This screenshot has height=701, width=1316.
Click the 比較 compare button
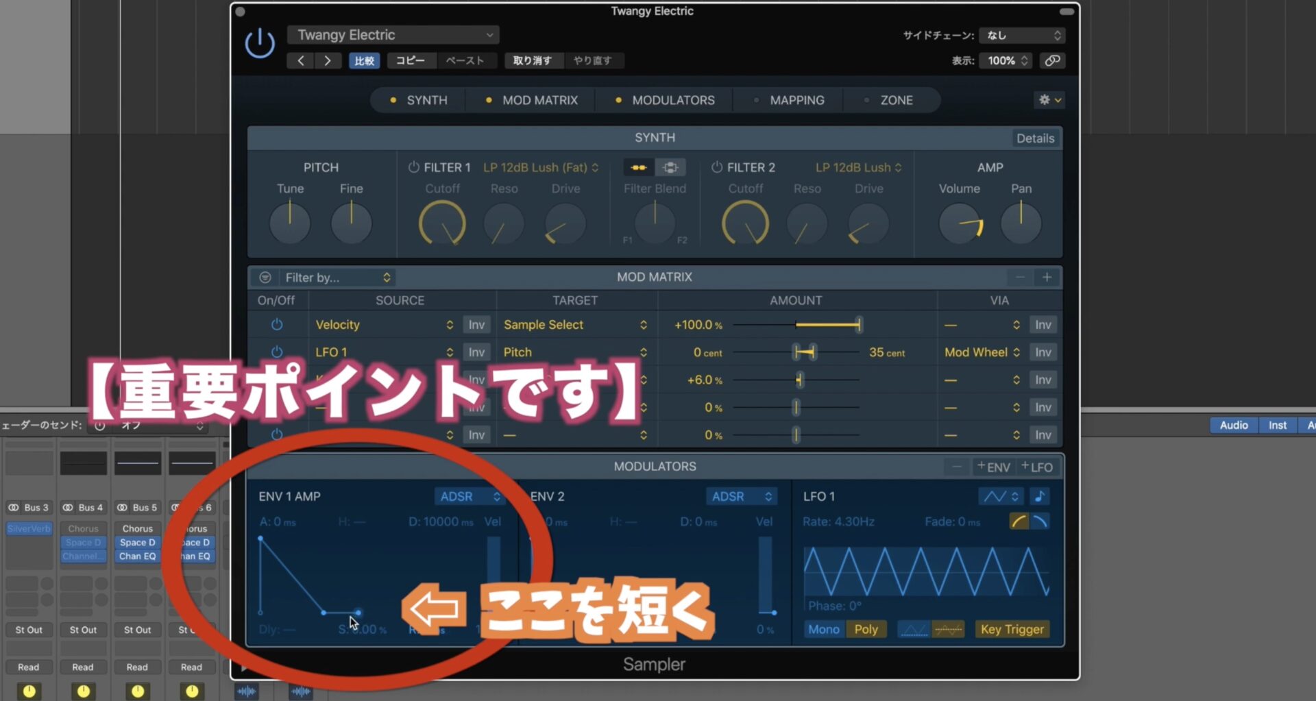click(x=365, y=60)
